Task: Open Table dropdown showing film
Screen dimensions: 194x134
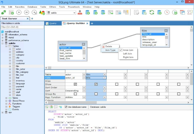Action: point(105,74)
